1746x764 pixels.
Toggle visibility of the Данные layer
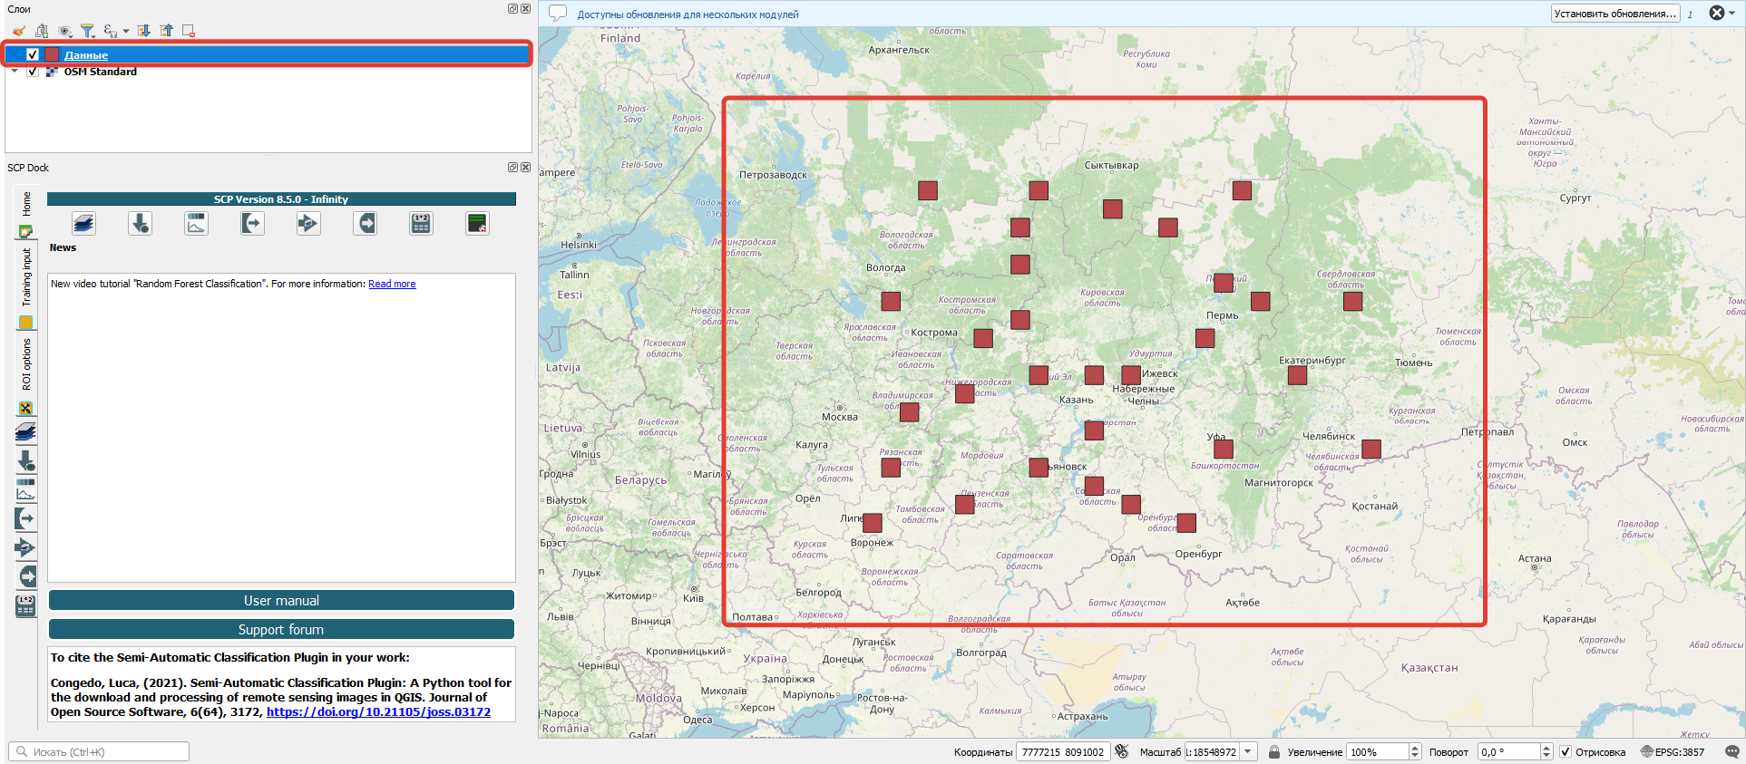tap(33, 54)
